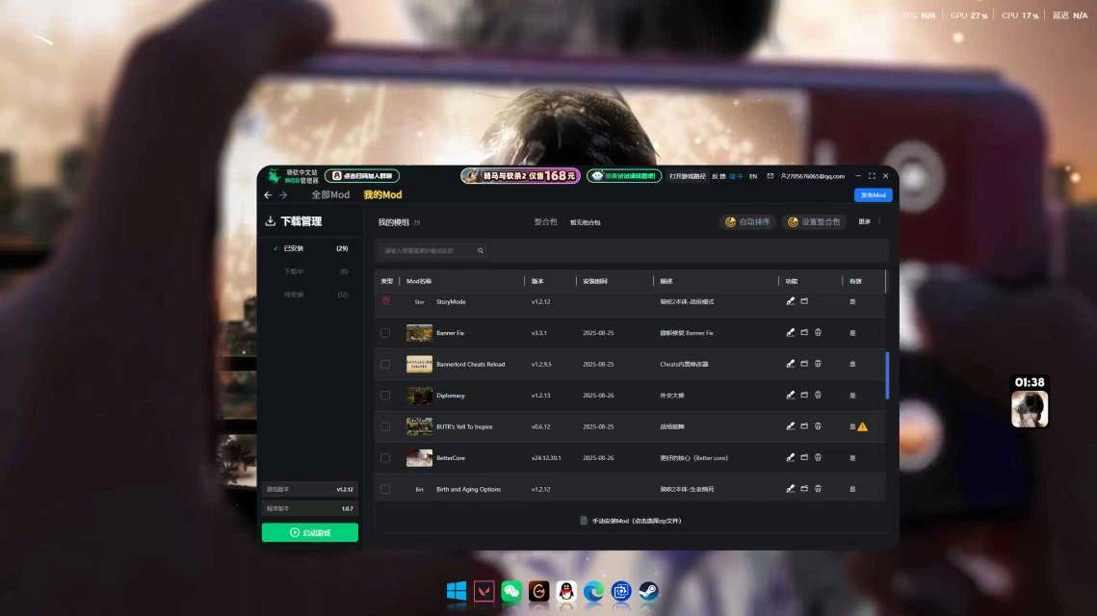
Task: Open the mail envelope icon in title bar
Action: [771, 176]
